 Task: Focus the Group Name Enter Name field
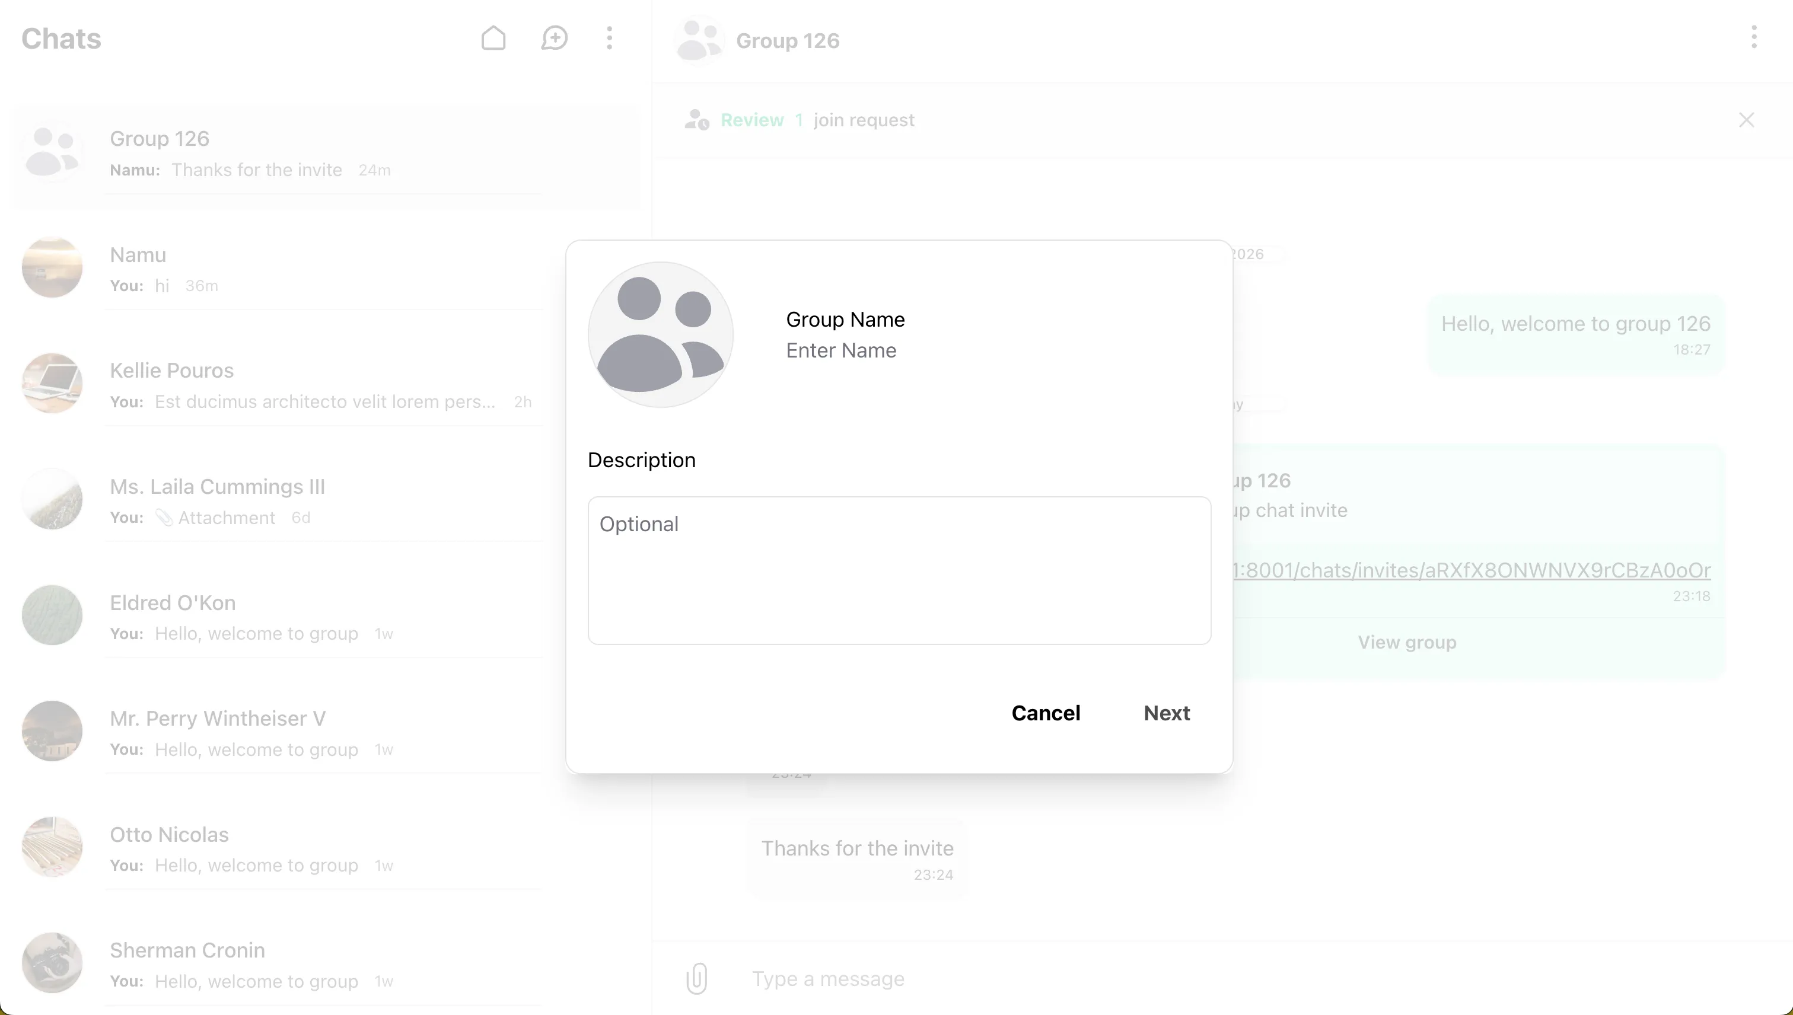[x=988, y=350]
